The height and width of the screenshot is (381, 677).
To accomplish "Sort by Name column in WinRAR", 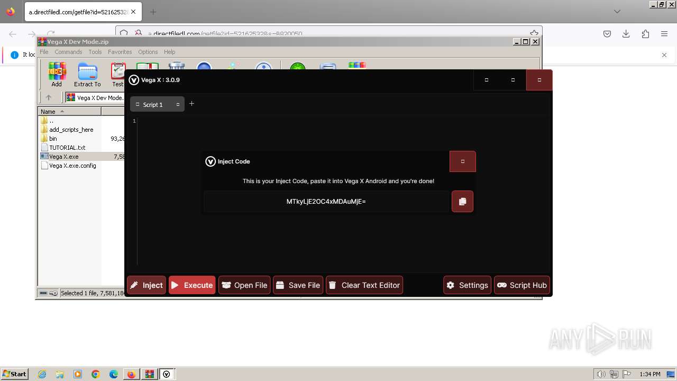I will click(x=69, y=111).
